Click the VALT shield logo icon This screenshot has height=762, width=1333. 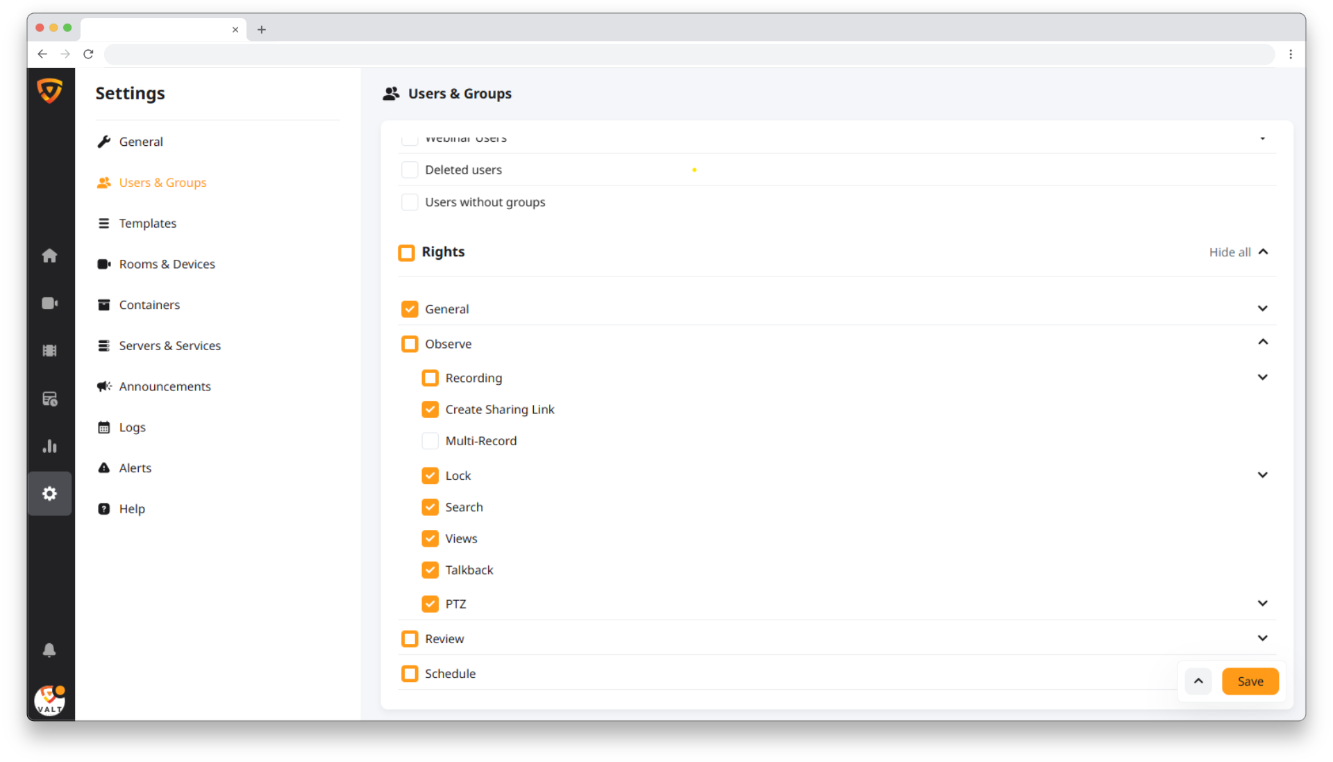(49, 90)
